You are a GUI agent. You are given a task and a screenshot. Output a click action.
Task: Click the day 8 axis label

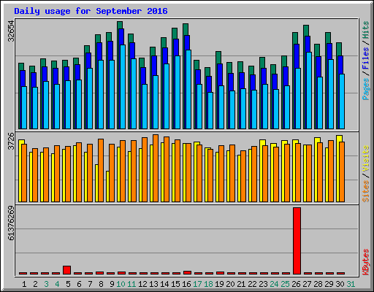(x=101, y=284)
